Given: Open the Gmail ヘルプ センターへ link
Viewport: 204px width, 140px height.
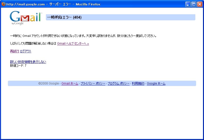Looking at the screenshot, I should click(x=73, y=44).
